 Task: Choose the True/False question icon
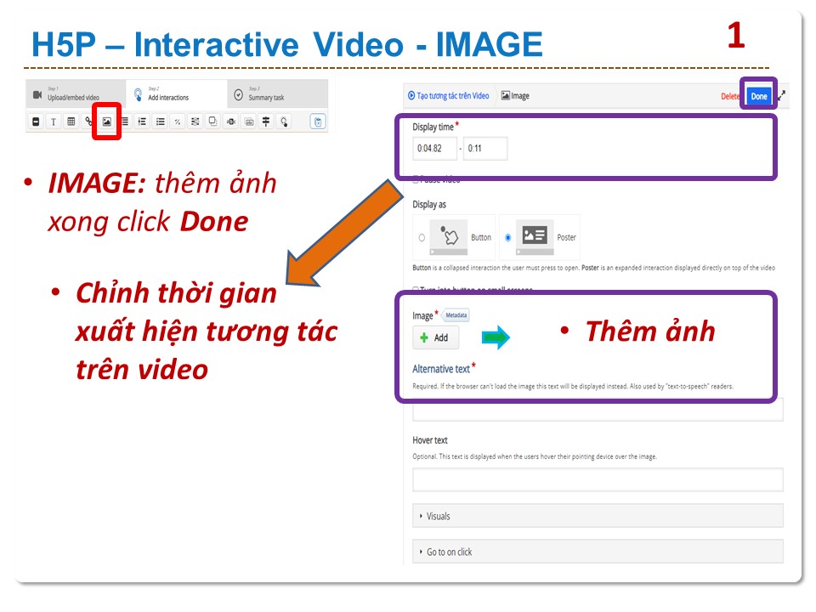[178, 122]
